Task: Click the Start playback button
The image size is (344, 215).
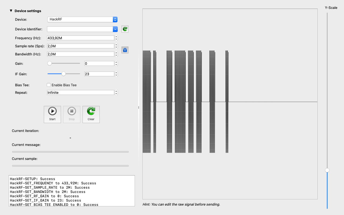Action: [52, 114]
